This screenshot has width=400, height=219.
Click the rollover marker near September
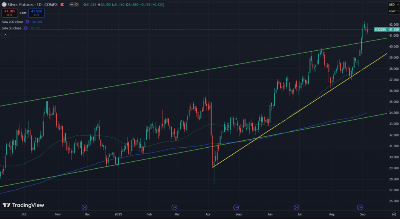coord(361,207)
